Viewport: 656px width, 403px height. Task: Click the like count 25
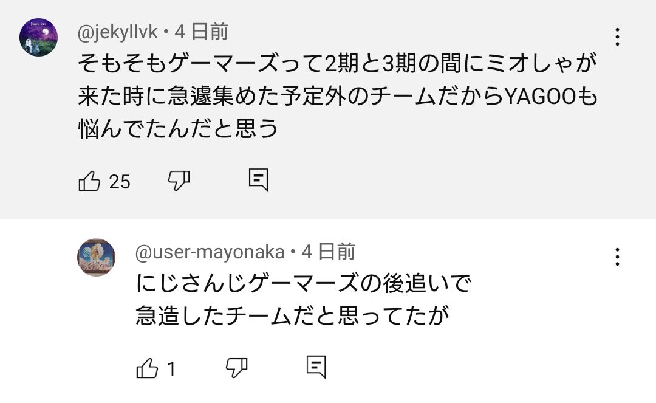tap(120, 181)
